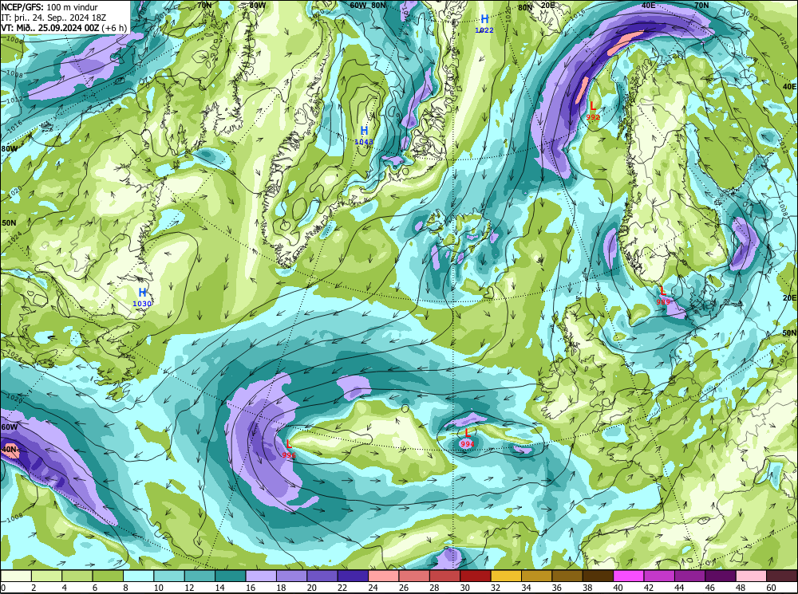Click the red L marker labeled 994
This screenshot has height=594, width=798.
click(467, 433)
